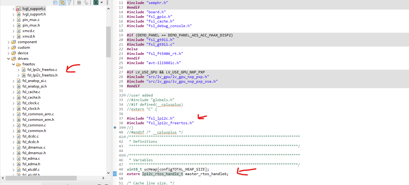The height and width of the screenshot is (185, 409).
Task: Click the explorer horizontal scrollbar thumb
Action: pyautogui.click(x=41, y=178)
